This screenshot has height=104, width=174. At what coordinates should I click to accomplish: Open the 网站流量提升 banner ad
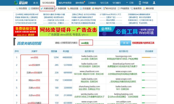[x=68, y=31]
